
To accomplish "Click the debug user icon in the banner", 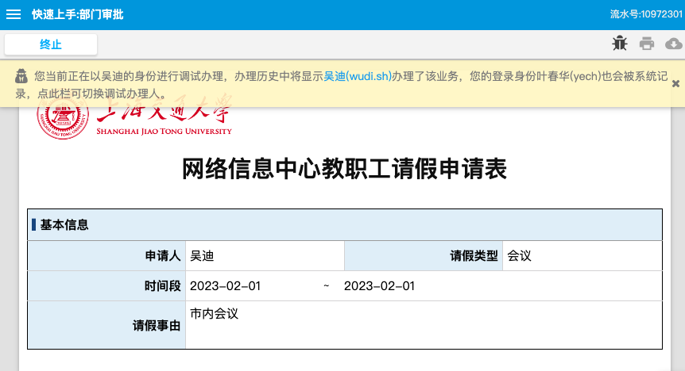I will pos(21,76).
